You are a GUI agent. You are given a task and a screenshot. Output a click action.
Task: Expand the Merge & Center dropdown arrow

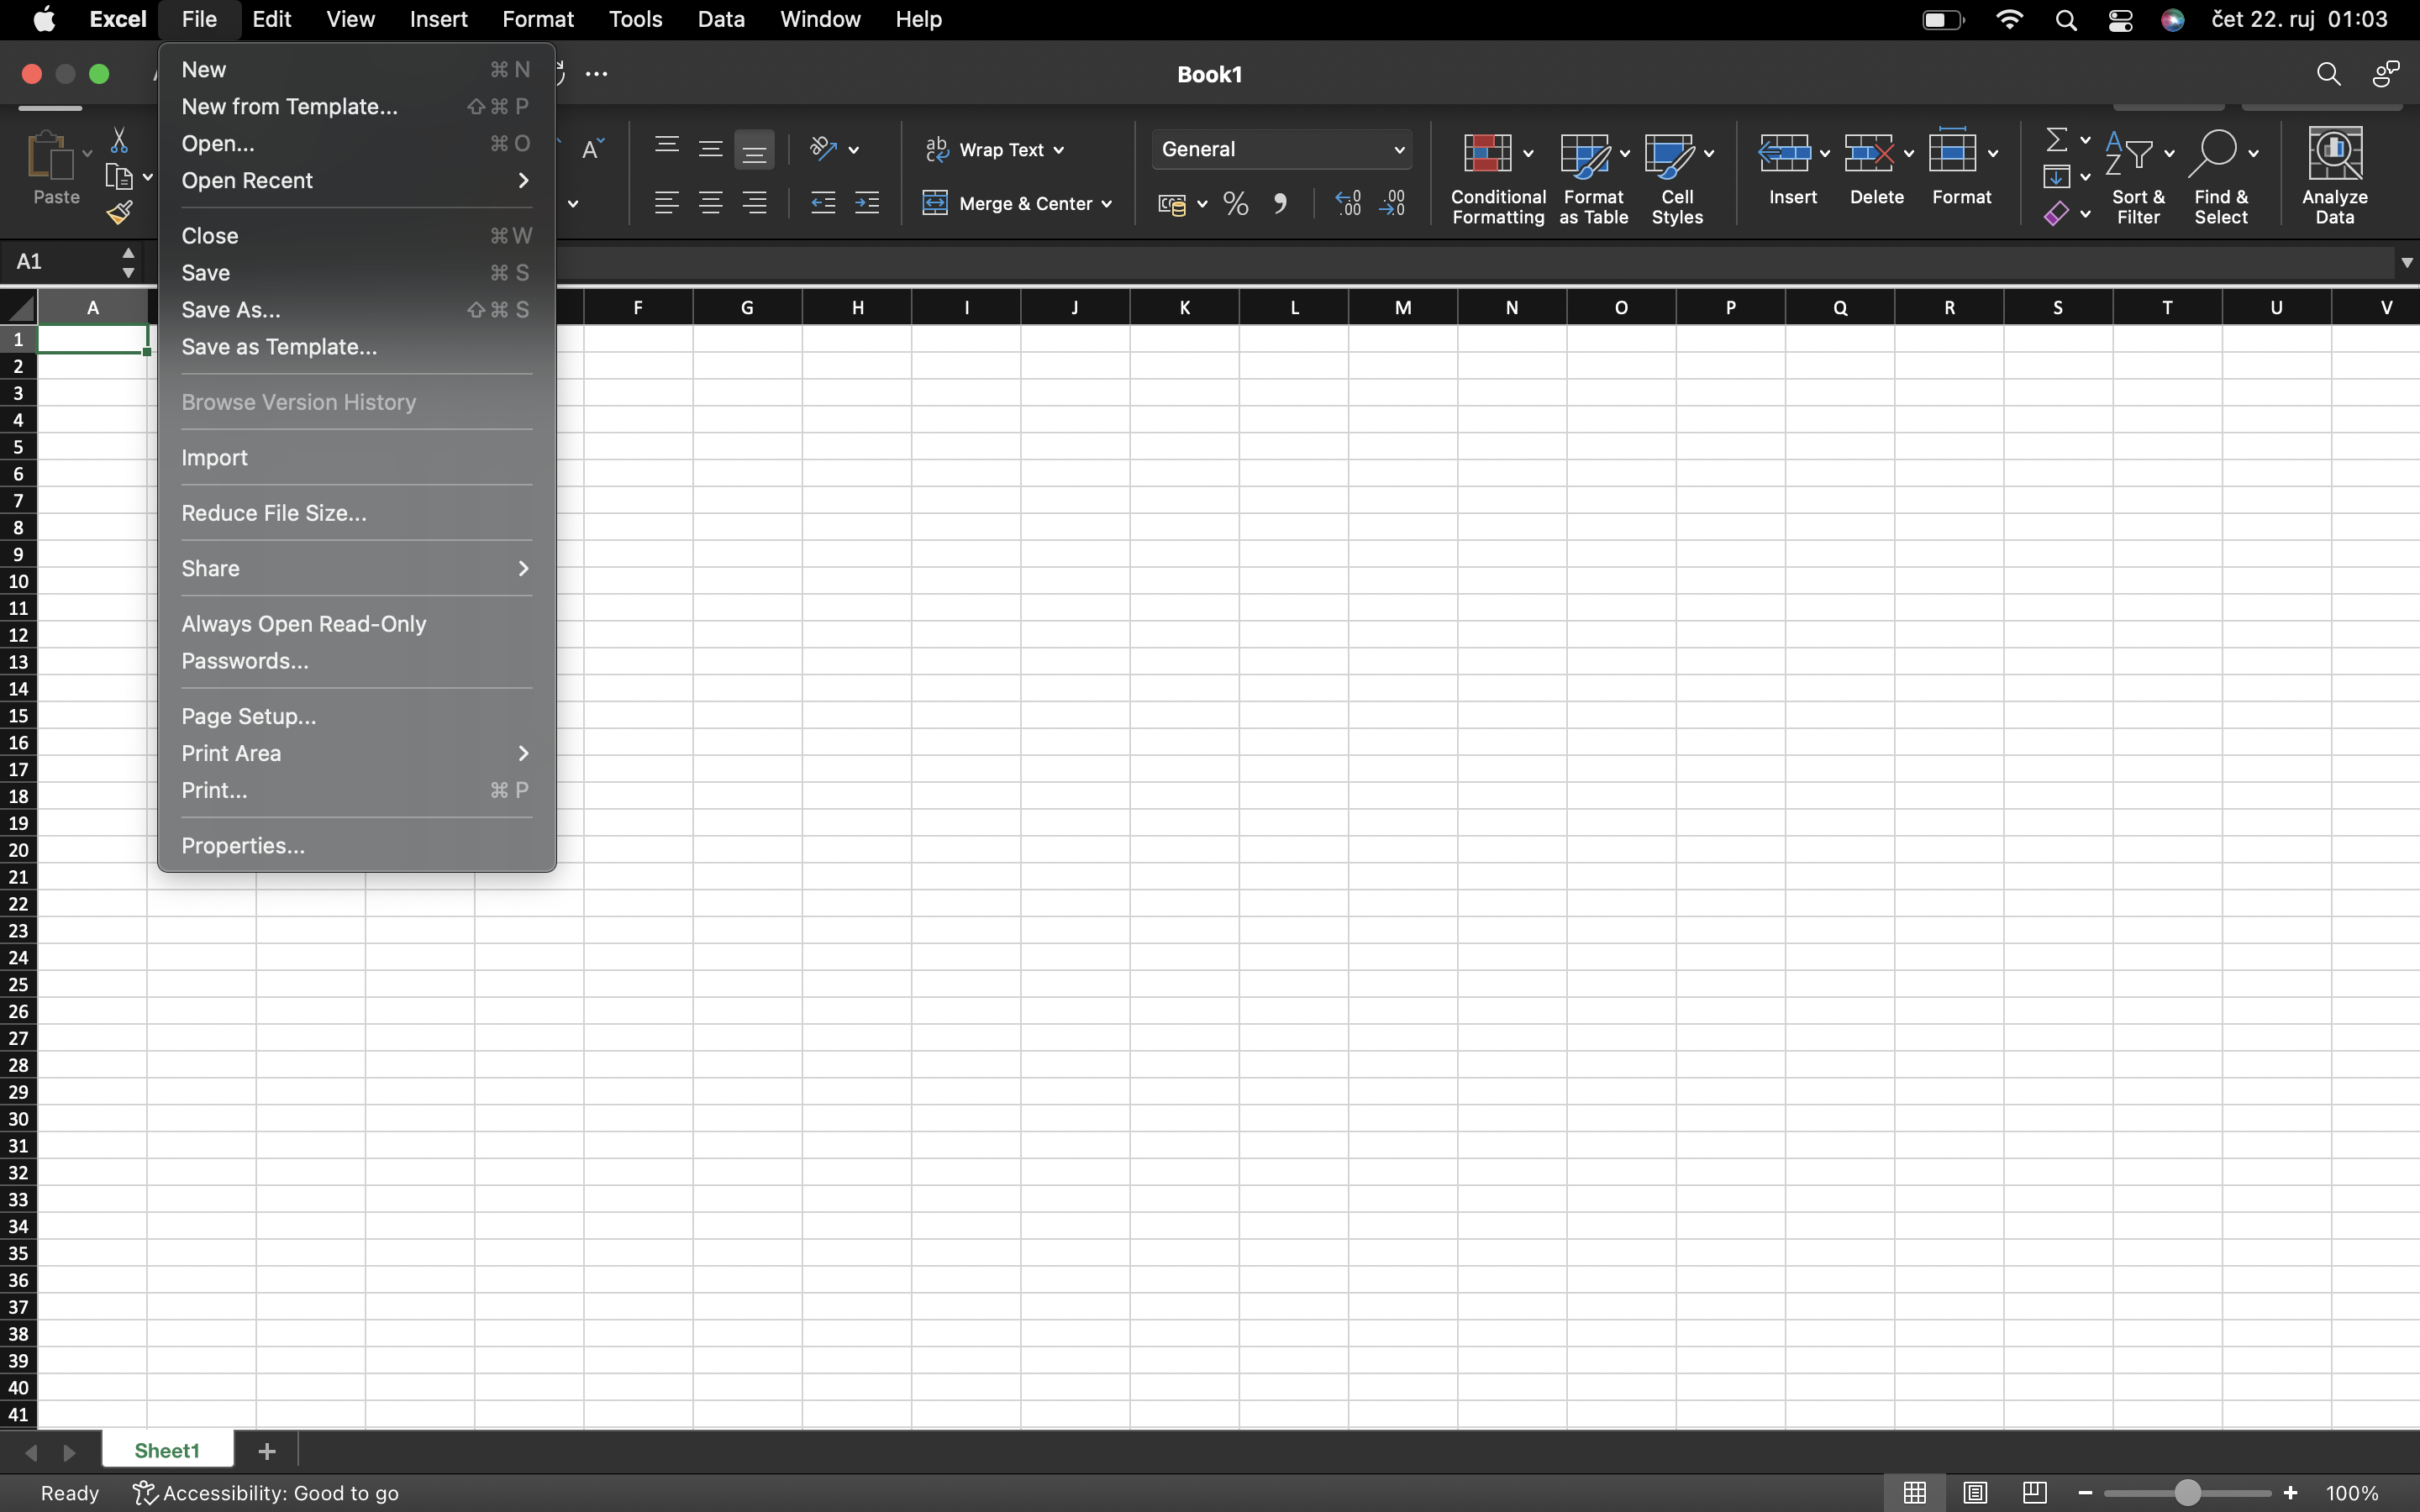click(1106, 204)
